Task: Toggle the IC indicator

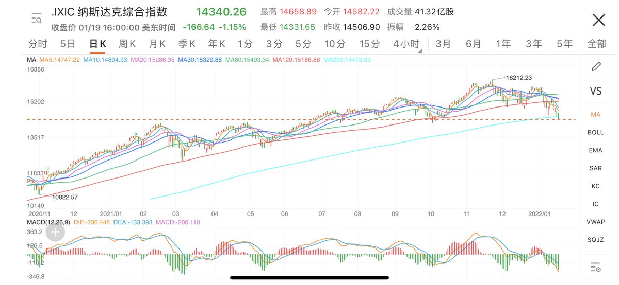Action: 596,204
